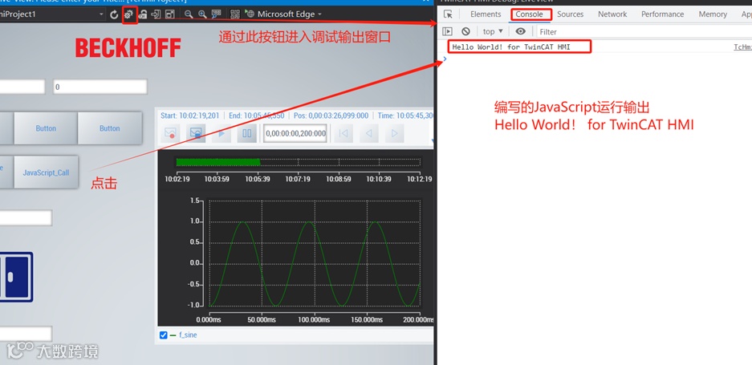
Task: Click the monitor magnifier zoom-to-fit icon
Action: pos(217,14)
